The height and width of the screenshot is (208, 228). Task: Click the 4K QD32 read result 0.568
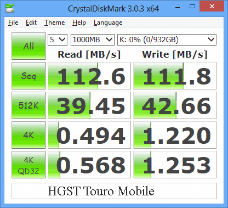(89, 165)
